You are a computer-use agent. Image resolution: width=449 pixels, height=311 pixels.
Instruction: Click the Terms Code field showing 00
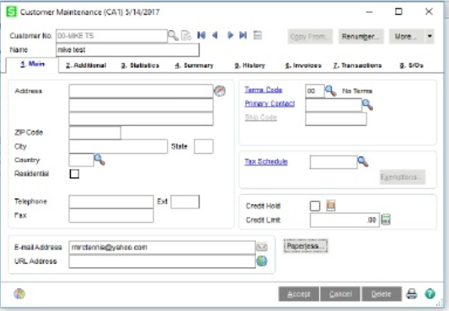(x=315, y=91)
